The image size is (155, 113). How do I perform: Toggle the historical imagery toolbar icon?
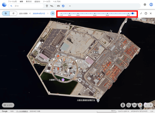pyautogui.click(x=63, y=6)
